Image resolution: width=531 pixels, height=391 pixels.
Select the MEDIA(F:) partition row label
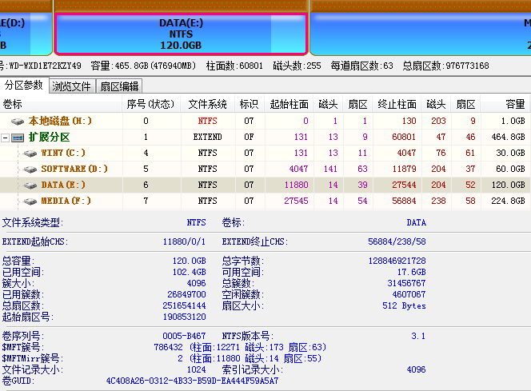(x=66, y=201)
